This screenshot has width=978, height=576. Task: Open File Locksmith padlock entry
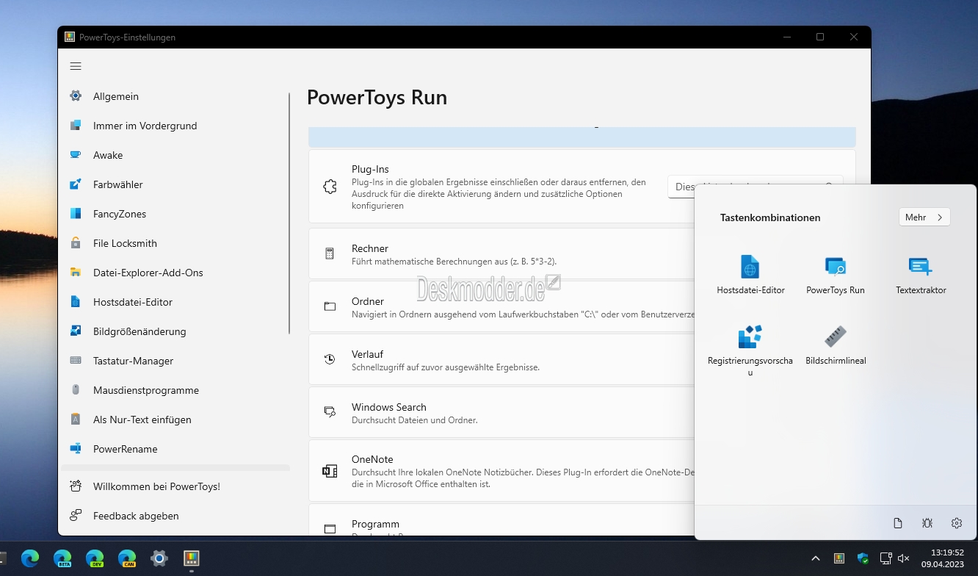pos(175,243)
